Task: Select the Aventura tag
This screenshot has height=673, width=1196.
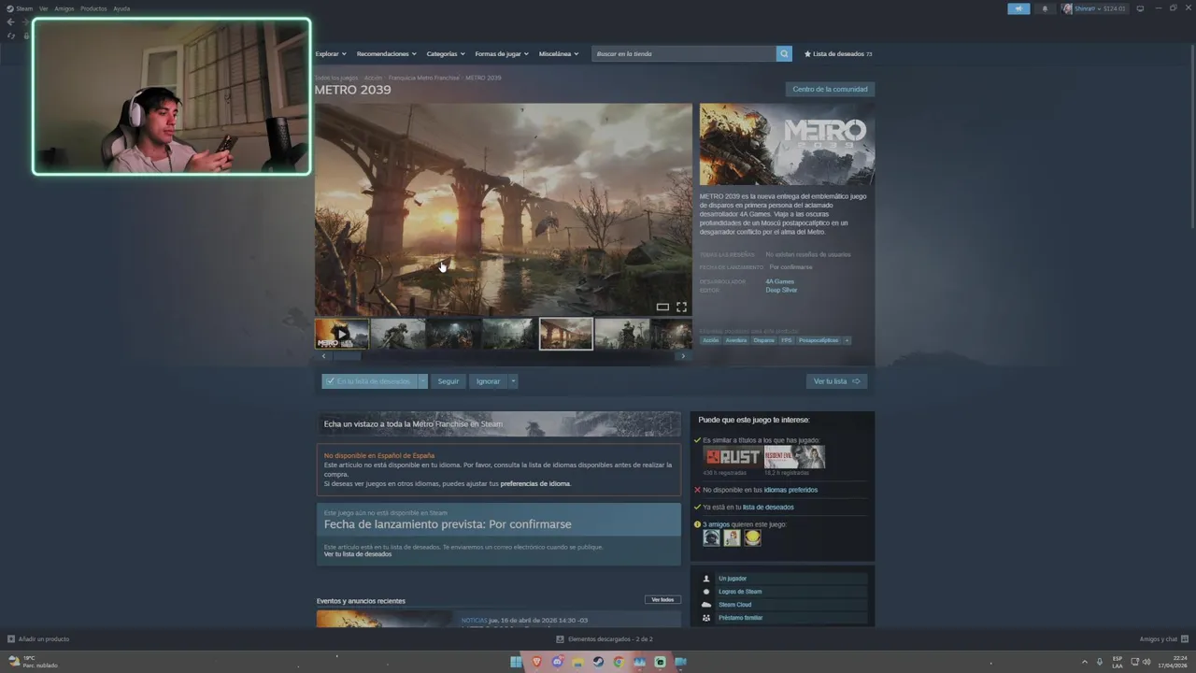Action: tap(736, 340)
